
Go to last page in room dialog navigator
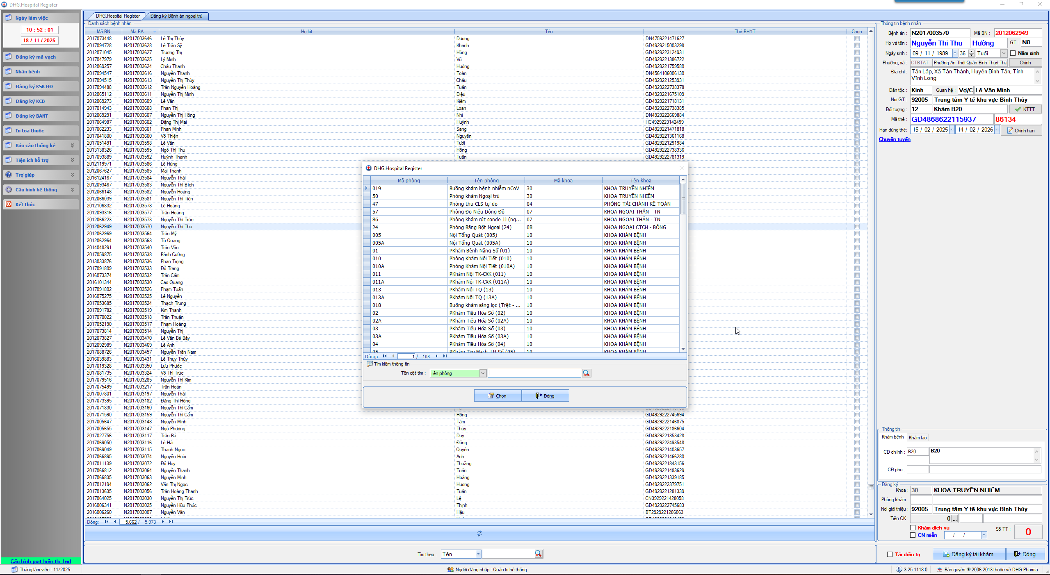(445, 356)
